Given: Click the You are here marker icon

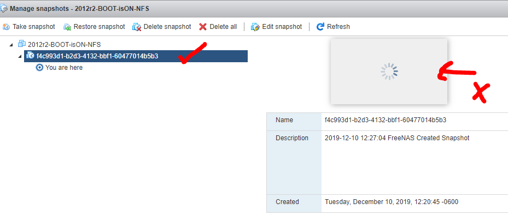Looking at the screenshot, I should coord(39,68).
